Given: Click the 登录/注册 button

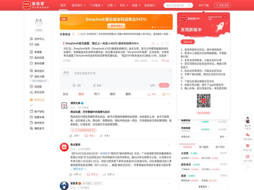Looking at the screenshot, I should pyautogui.click(x=222, y=5).
